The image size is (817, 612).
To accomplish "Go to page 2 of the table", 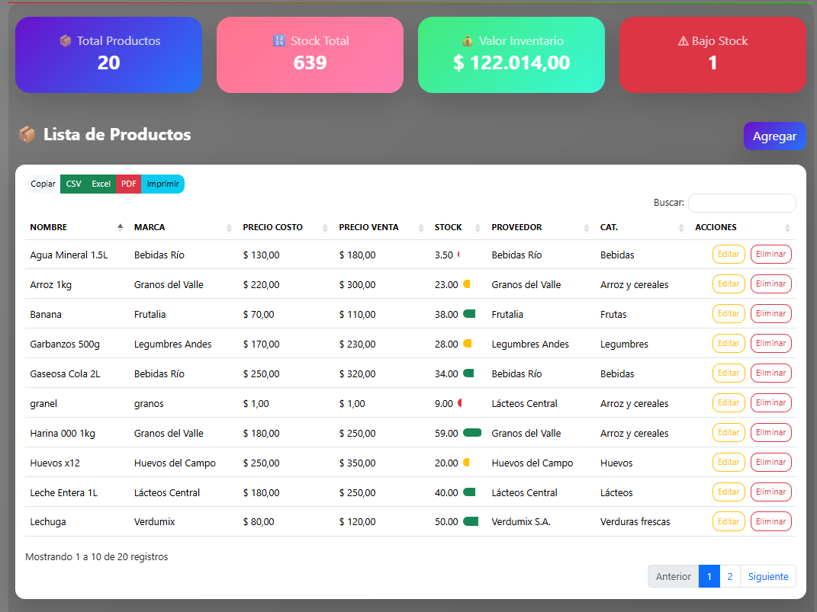I will click(729, 576).
